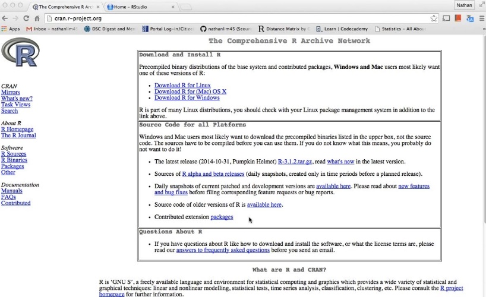Open the R Homepage sidebar link
Image resolution: width=486 pixels, height=297 pixels.
(x=17, y=129)
